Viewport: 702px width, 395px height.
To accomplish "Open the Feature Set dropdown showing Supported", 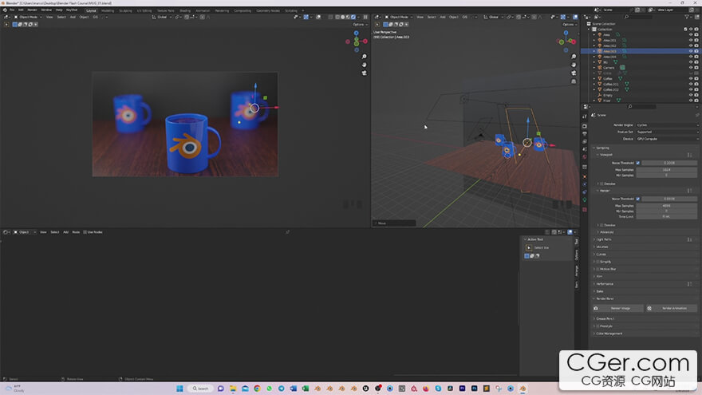I will [x=667, y=132].
